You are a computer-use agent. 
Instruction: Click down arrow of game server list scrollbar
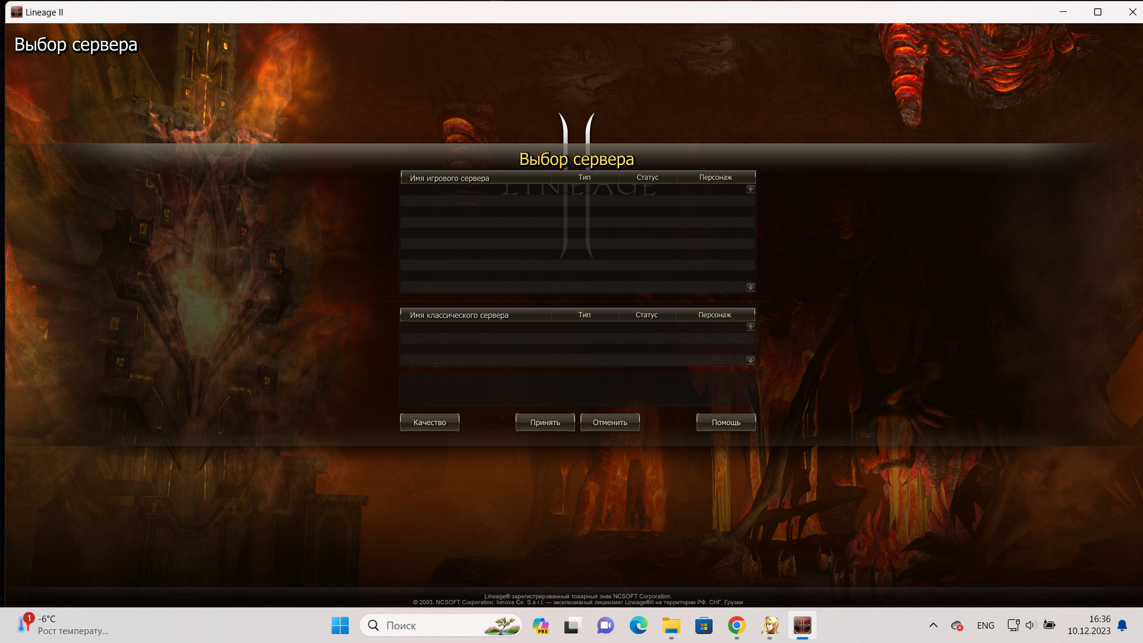[x=751, y=288]
